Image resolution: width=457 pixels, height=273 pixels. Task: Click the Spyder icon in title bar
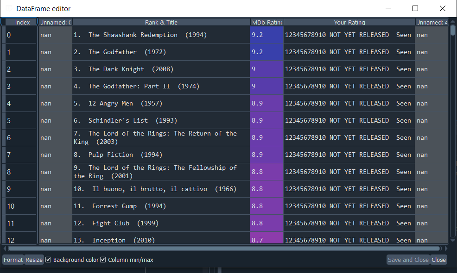coord(9,8)
